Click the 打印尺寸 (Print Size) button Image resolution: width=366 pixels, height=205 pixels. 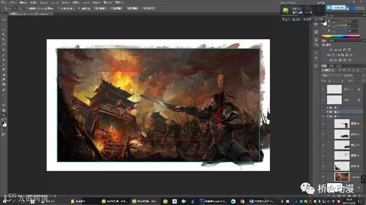point(149,9)
